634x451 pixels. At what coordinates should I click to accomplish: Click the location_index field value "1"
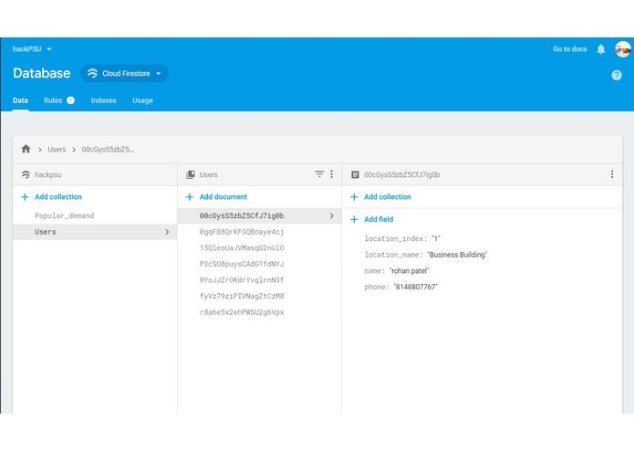[435, 238]
